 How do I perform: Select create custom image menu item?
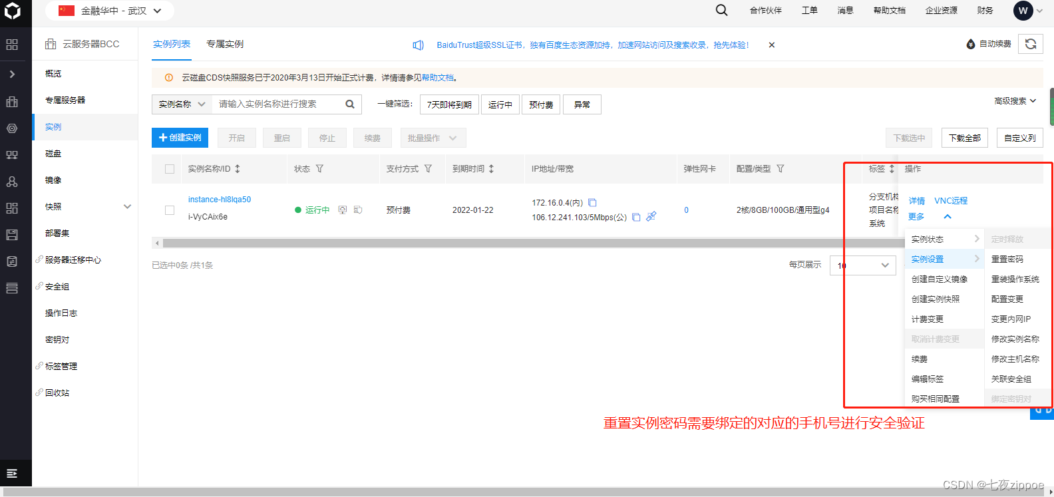[940, 279]
